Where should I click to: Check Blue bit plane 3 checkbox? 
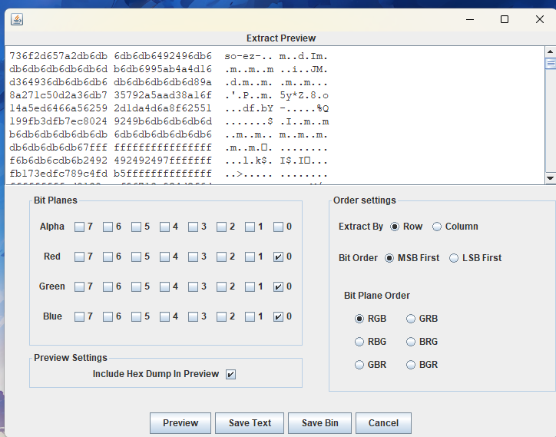tap(193, 316)
